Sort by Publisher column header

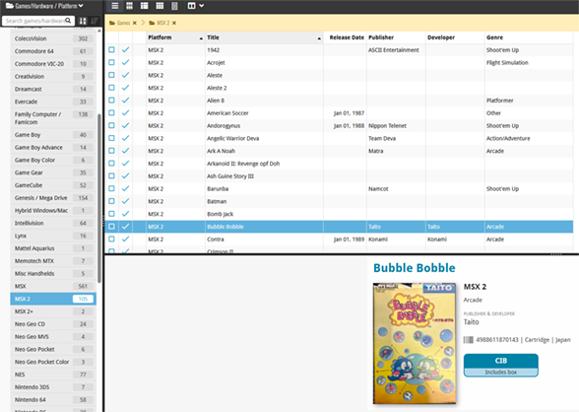pos(396,37)
